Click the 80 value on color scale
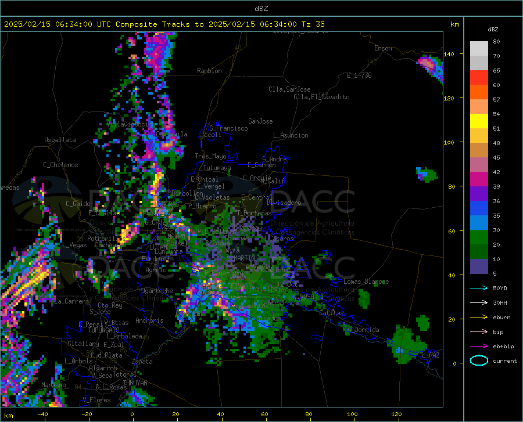 496,42
